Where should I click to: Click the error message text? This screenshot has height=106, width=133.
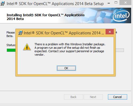[x=70, y=49]
